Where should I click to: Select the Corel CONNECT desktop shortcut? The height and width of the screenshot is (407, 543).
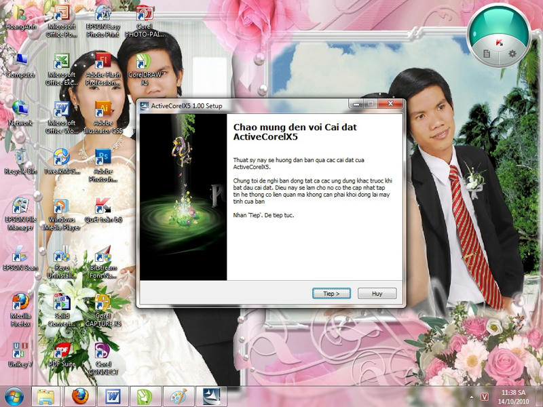[102, 351]
